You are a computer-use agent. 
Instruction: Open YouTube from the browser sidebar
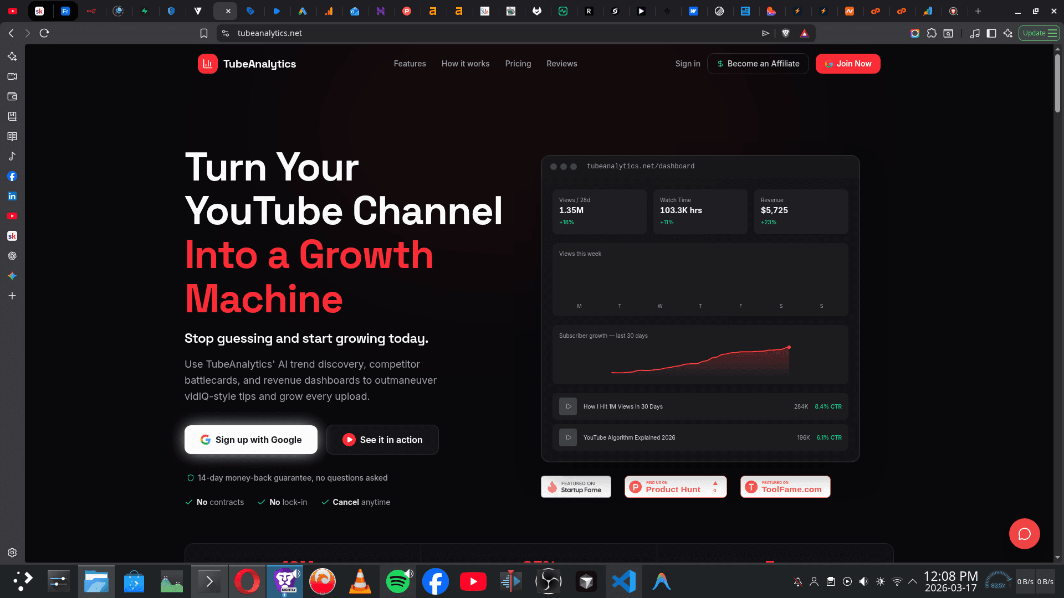click(12, 216)
